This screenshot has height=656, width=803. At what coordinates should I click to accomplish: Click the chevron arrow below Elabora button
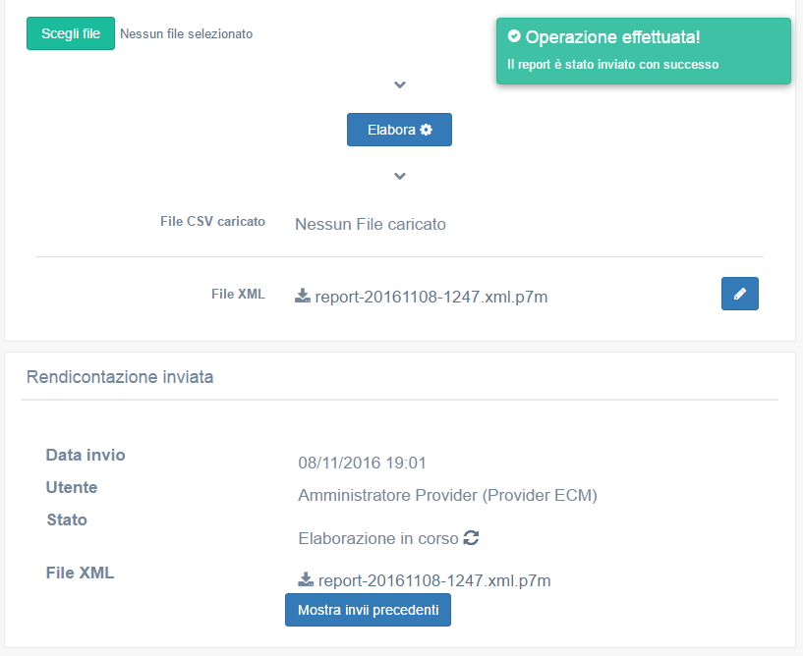pos(399,177)
